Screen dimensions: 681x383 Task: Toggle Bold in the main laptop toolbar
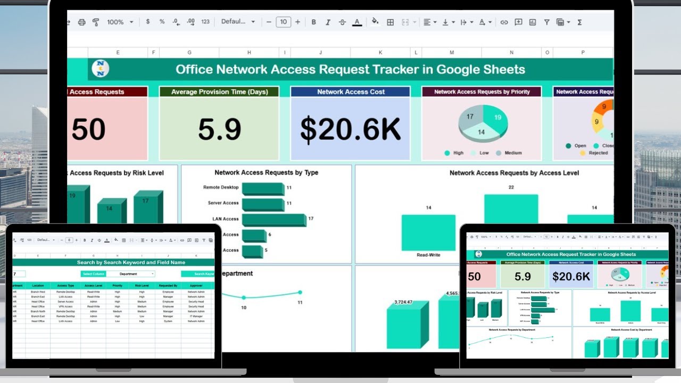314,22
